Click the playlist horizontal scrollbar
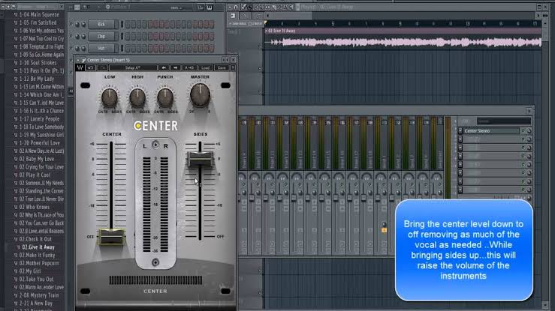This screenshot has width=555, height=311. tap(403, 16)
